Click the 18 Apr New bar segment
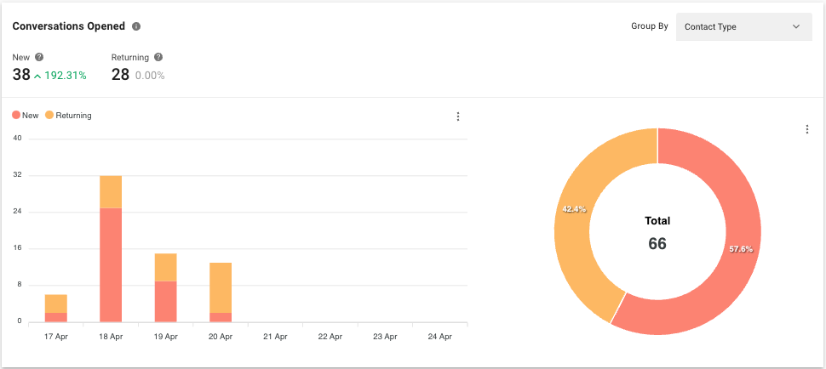 click(111, 264)
